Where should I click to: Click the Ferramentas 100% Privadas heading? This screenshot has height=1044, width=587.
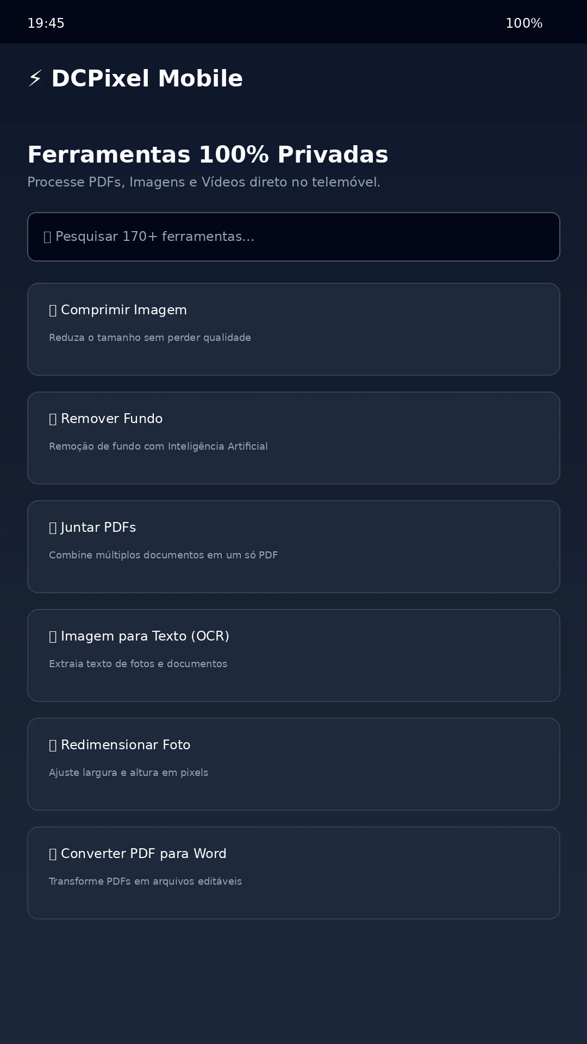(208, 155)
